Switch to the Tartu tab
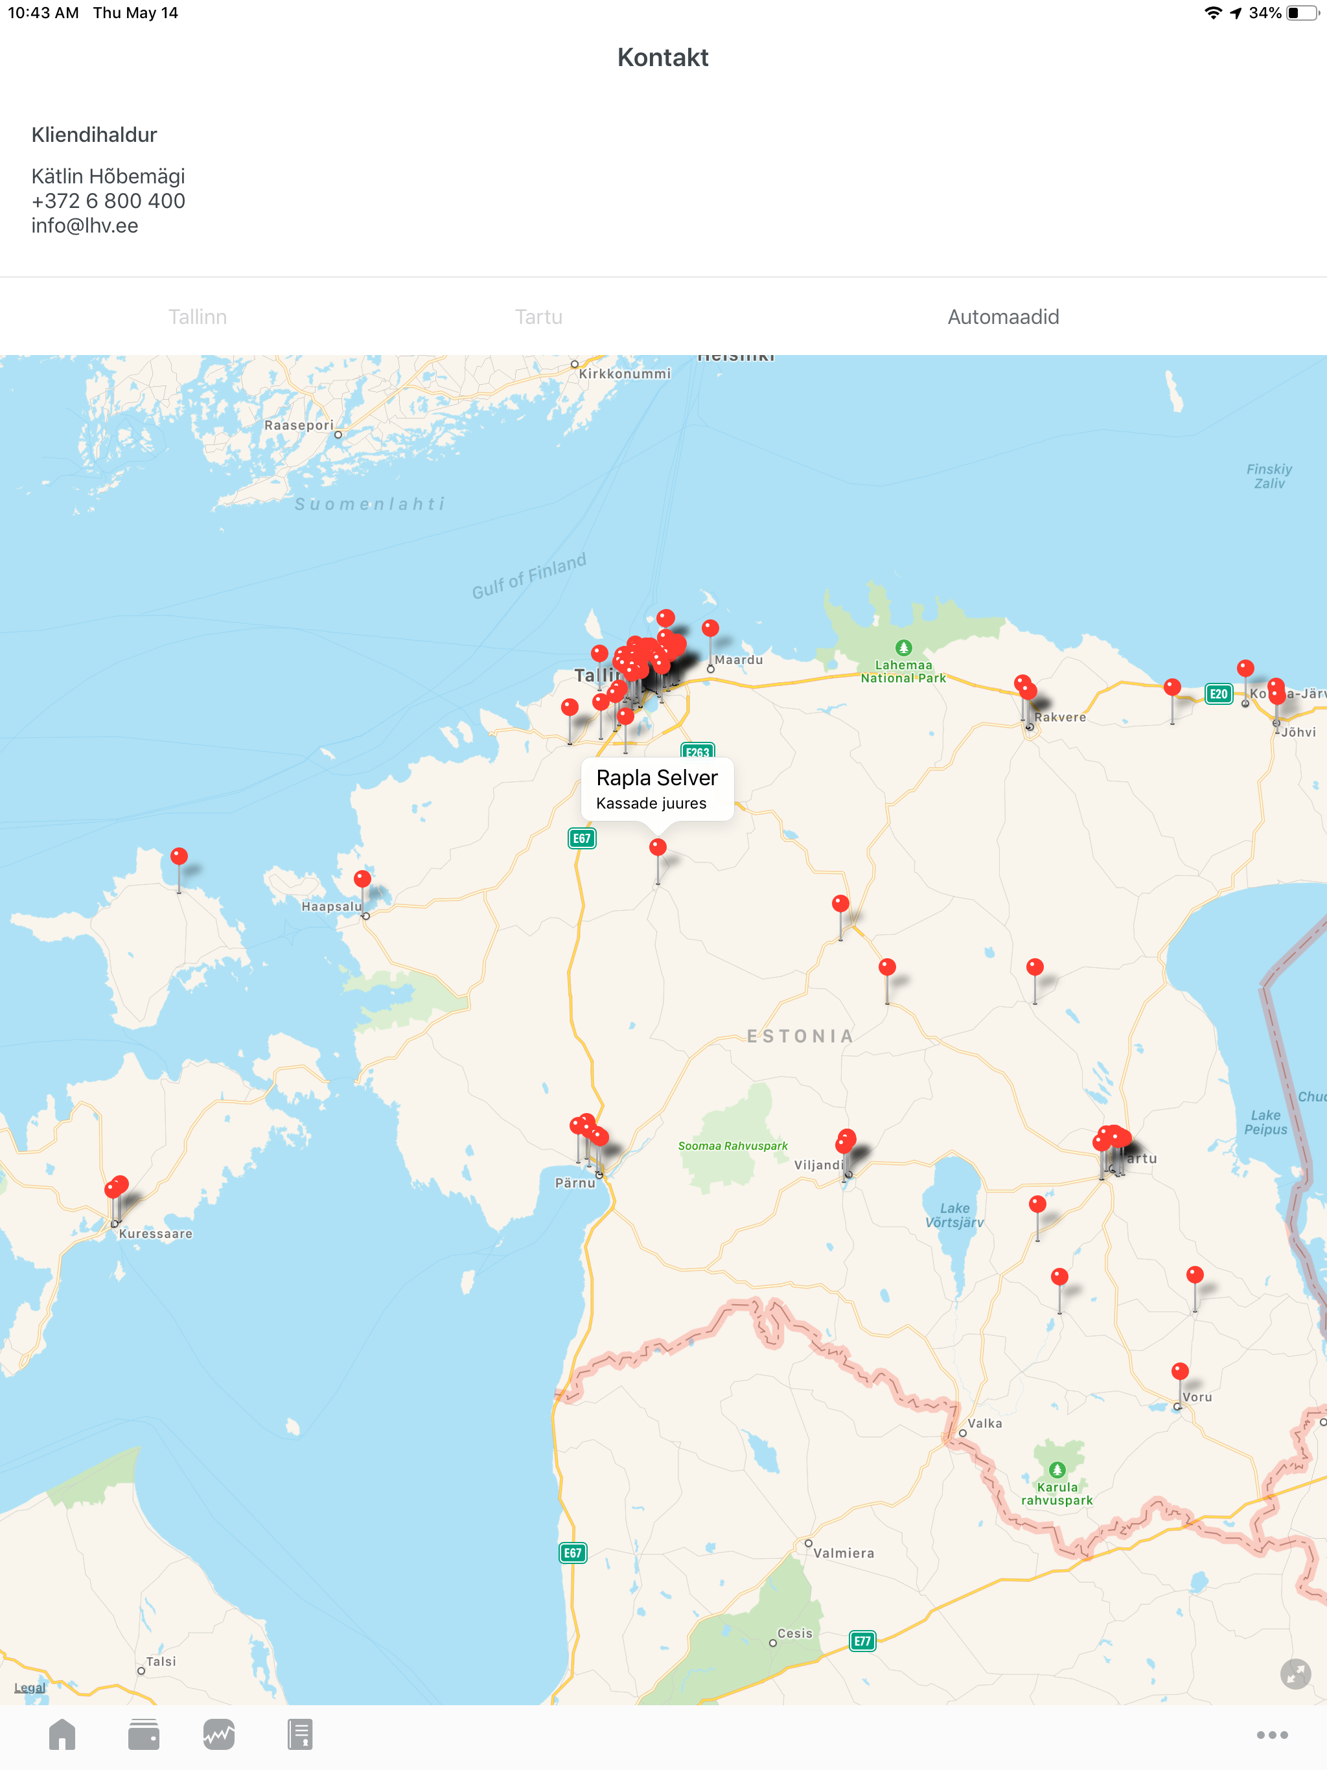 [x=538, y=317]
